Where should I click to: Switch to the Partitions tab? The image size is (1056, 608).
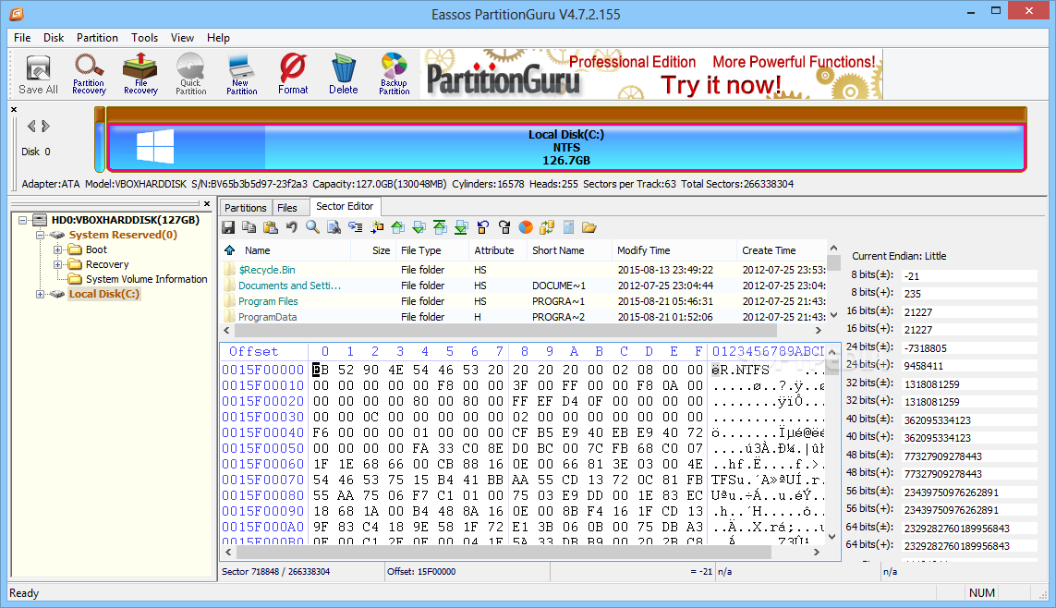(245, 208)
